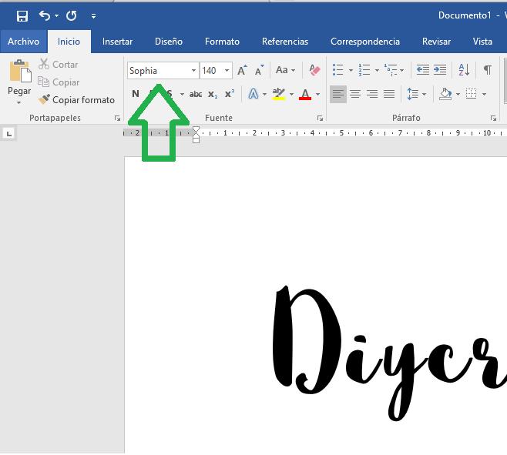Click the Copiar formato button
This screenshot has width=507, height=455.
76,100
